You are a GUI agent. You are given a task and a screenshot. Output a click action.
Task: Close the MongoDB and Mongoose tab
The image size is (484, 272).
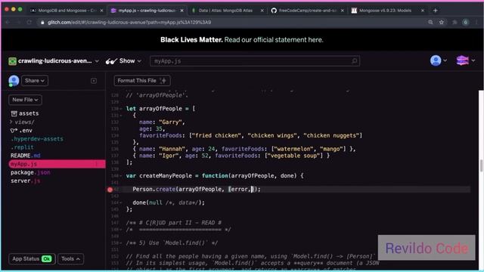[x=101, y=11]
